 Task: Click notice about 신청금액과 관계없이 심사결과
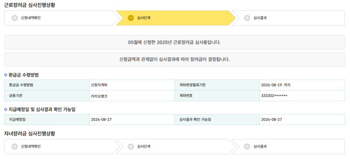(175, 59)
